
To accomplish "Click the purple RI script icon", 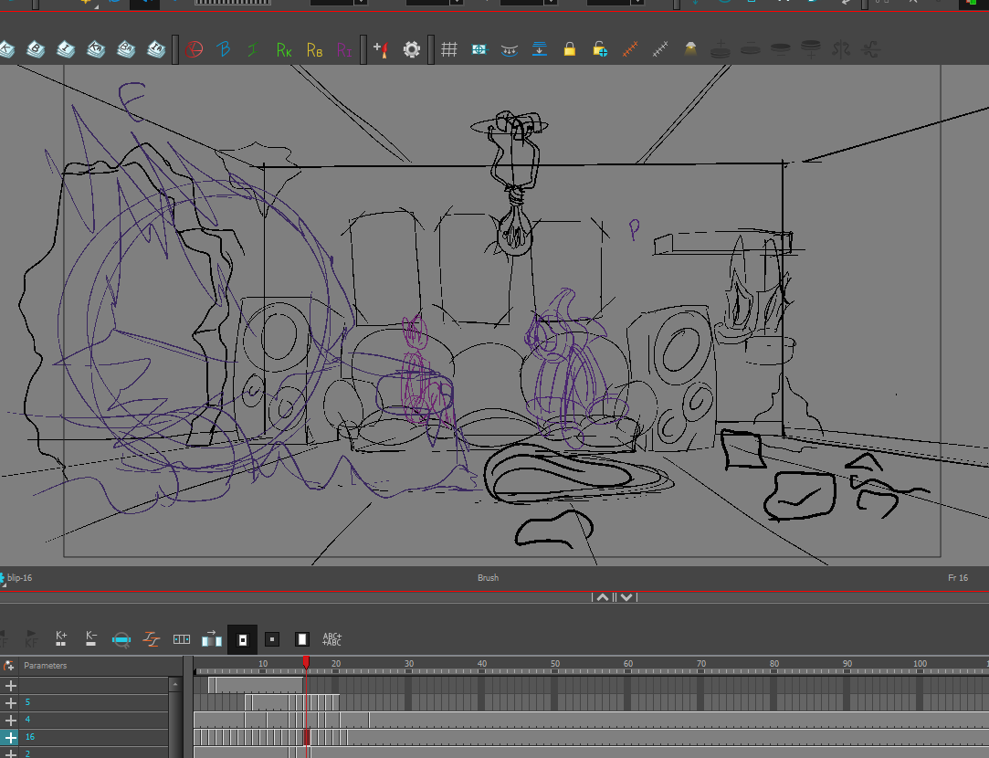I will [x=344, y=50].
